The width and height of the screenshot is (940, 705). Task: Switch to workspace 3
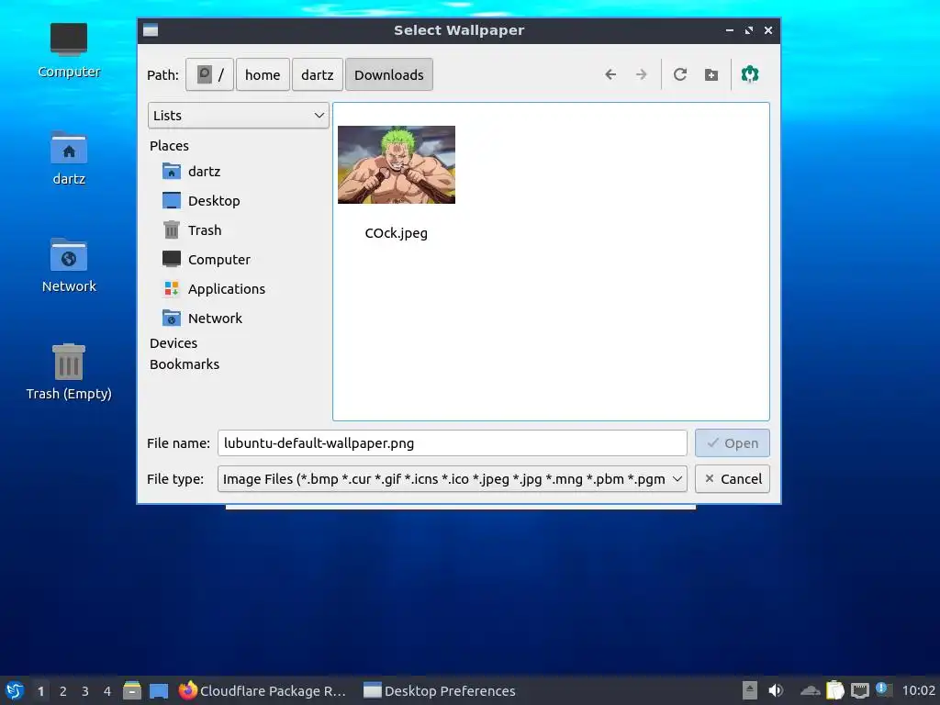tap(85, 691)
